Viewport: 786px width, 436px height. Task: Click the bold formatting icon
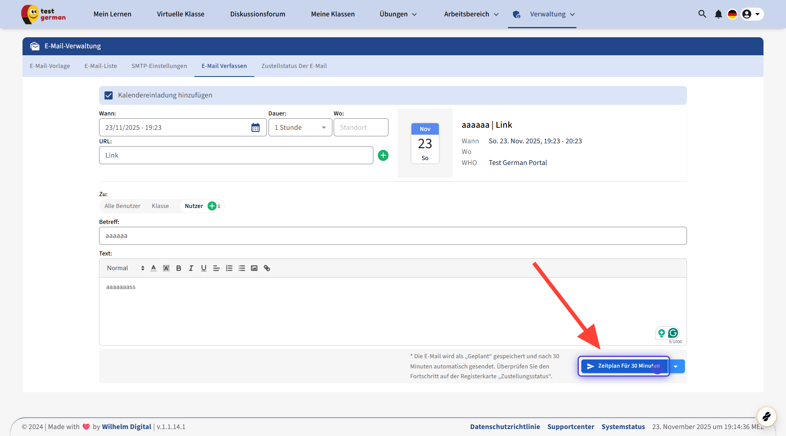point(178,268)
